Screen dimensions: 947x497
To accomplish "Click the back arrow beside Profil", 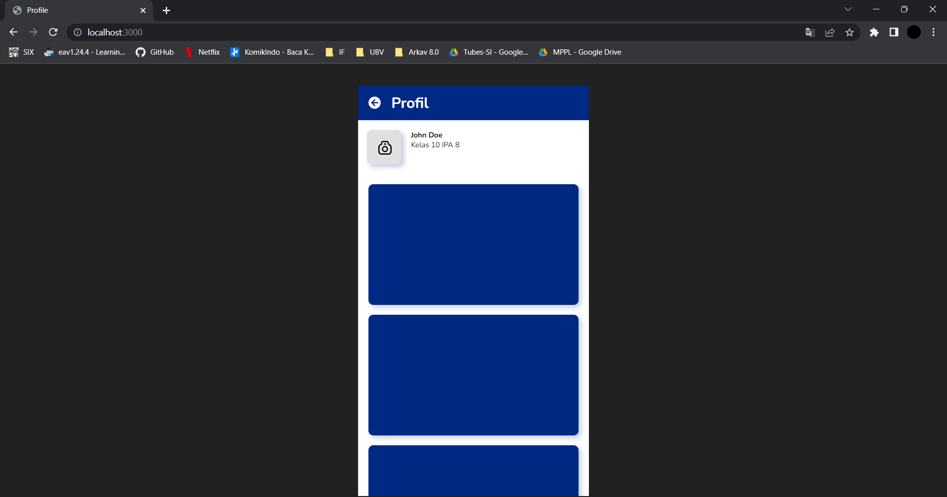I will (x=375, y=102).
